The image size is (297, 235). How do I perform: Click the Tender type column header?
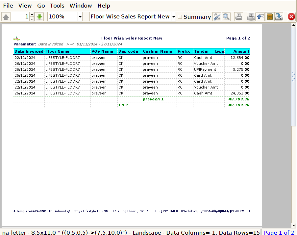click(209, 51)
